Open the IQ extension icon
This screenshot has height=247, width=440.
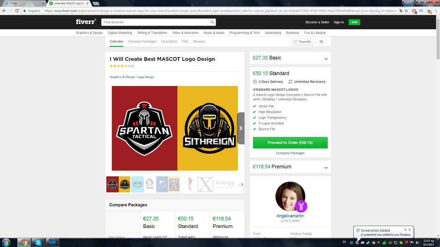(x=421, y=11)
